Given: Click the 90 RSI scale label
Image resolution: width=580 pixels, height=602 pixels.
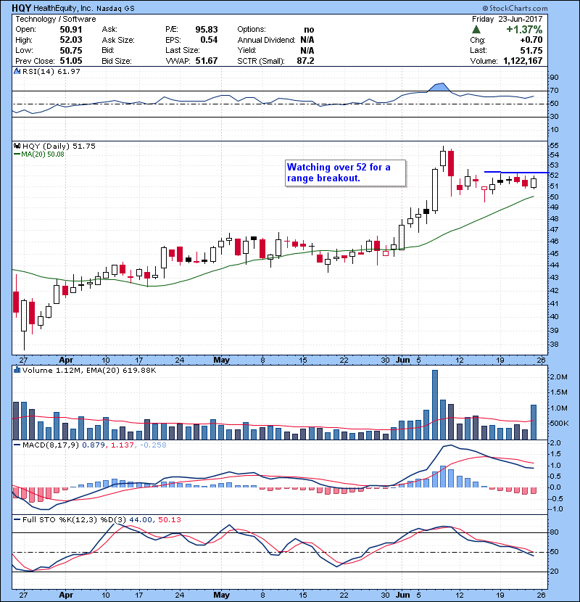Looking at the screenshot, I should pyautogui.click(x=554, y=77).
